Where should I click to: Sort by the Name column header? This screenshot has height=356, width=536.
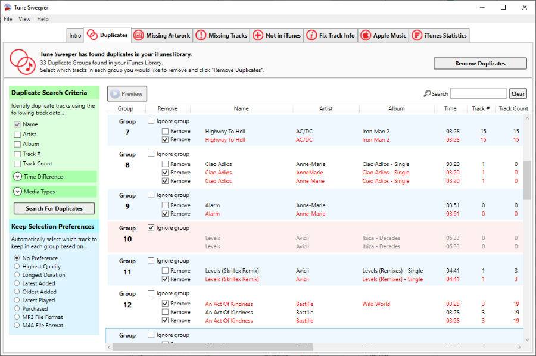pos(241,108)
